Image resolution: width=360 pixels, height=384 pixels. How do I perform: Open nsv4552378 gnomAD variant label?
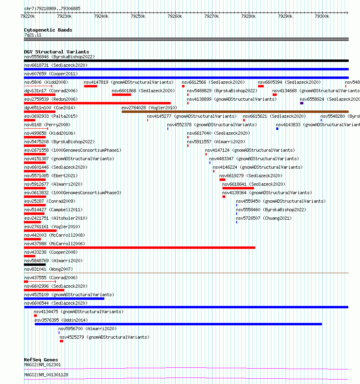212,125
